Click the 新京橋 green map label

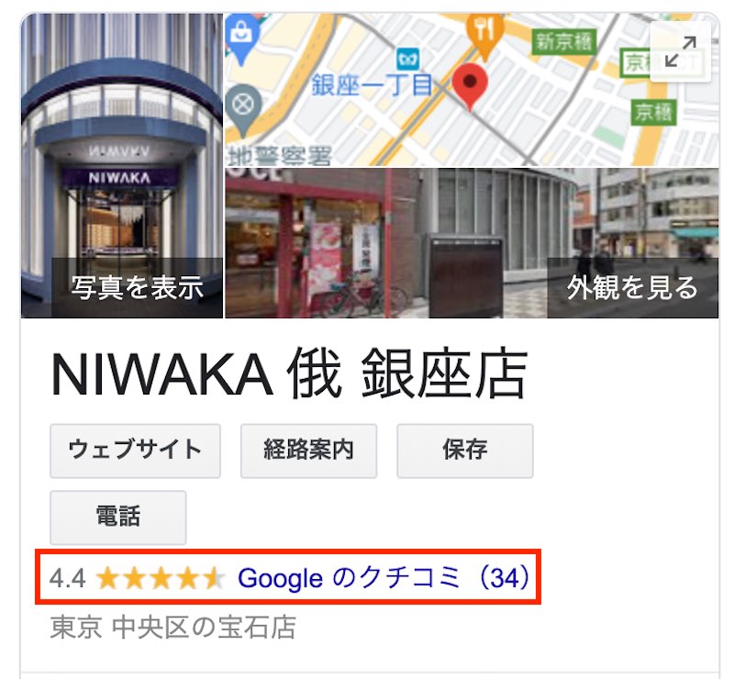pos(563,42)
